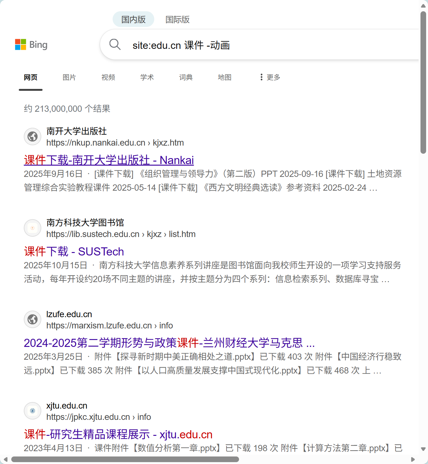Click the vertical scrollbar thumb
428x464 pixels.
click(423, 82)
